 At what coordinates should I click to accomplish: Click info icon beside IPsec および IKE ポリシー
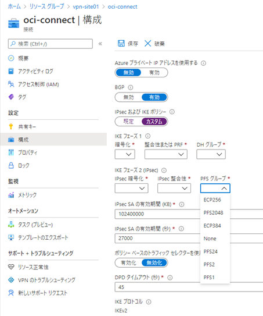tap(172, 112)
